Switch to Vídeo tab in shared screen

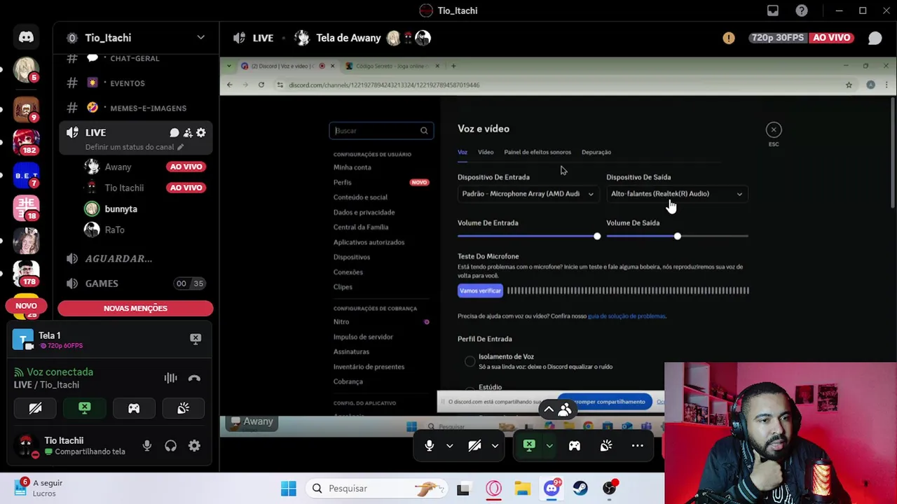pos(486,152)
